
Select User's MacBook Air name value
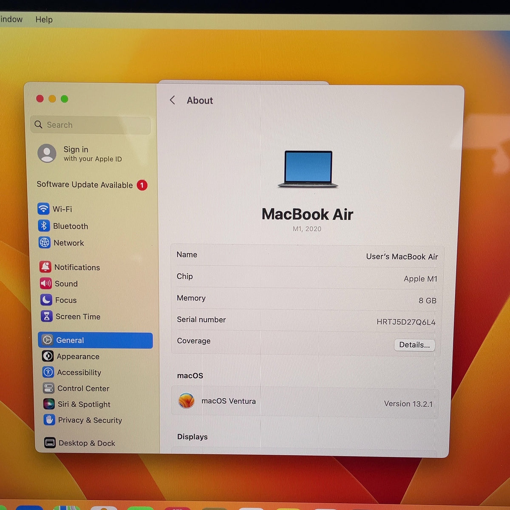click(402, 257)
